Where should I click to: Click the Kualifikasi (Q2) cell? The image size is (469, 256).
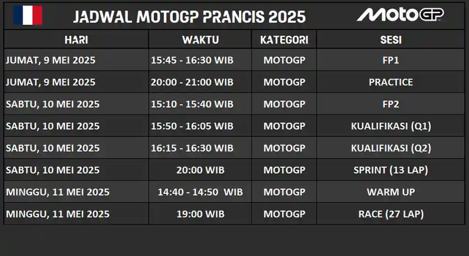click(x=391, y=148)
